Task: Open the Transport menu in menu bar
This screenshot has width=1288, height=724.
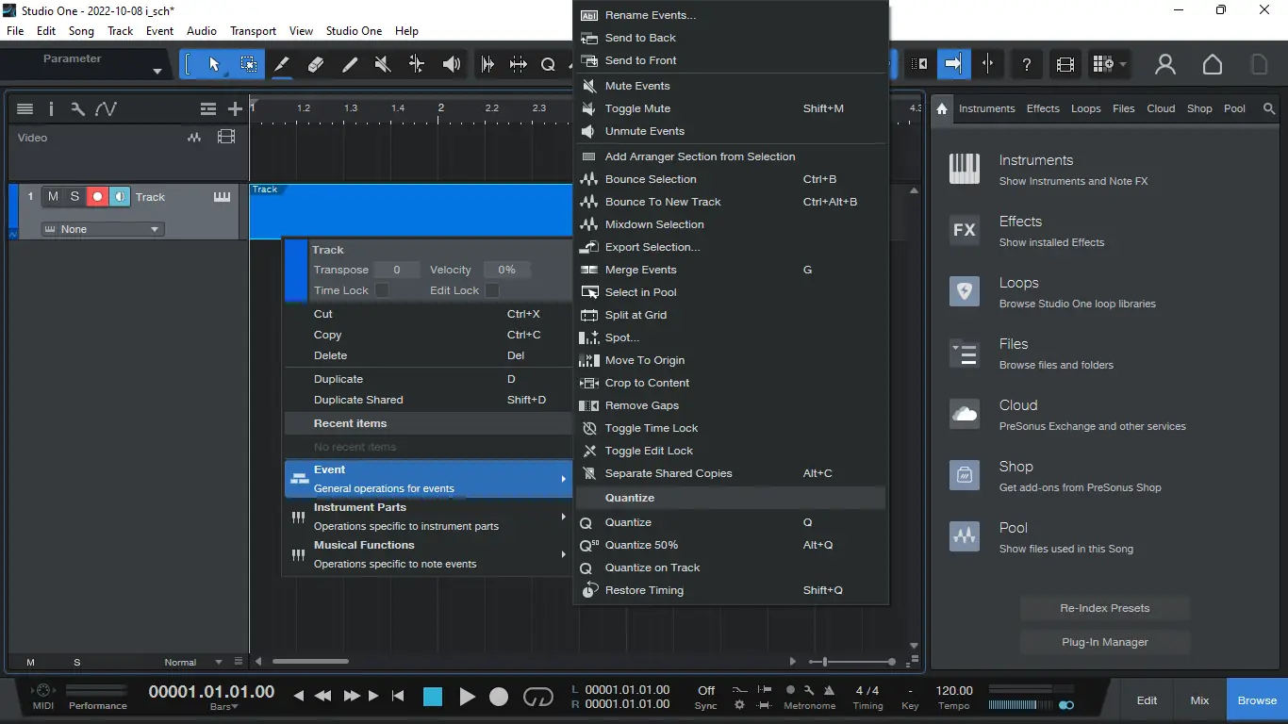Action: [x=253, y=31]
